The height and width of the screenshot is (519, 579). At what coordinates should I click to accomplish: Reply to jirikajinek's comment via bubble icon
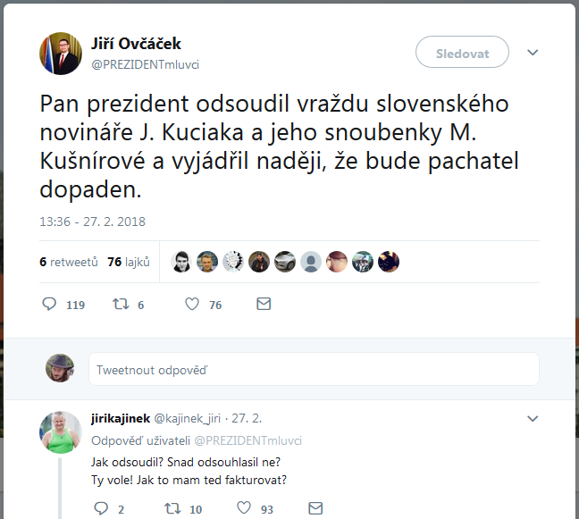click(x=100, y=508)
